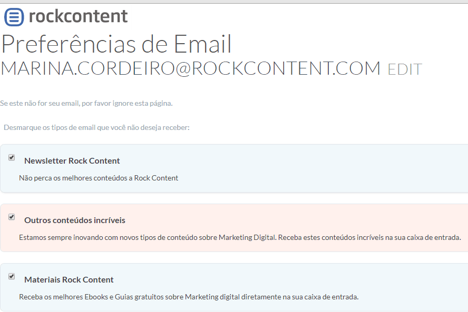This screenshot has width=468, height=312.
Task: Click the rockcontent wordmark text
Action: 78,16
